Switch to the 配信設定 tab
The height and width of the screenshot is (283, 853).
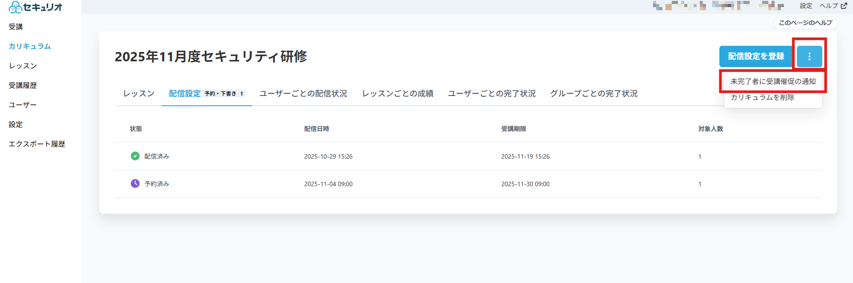[x=207, y=93]
